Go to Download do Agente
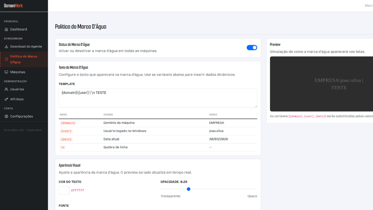The image size is (373, 210). click(24, 46)
